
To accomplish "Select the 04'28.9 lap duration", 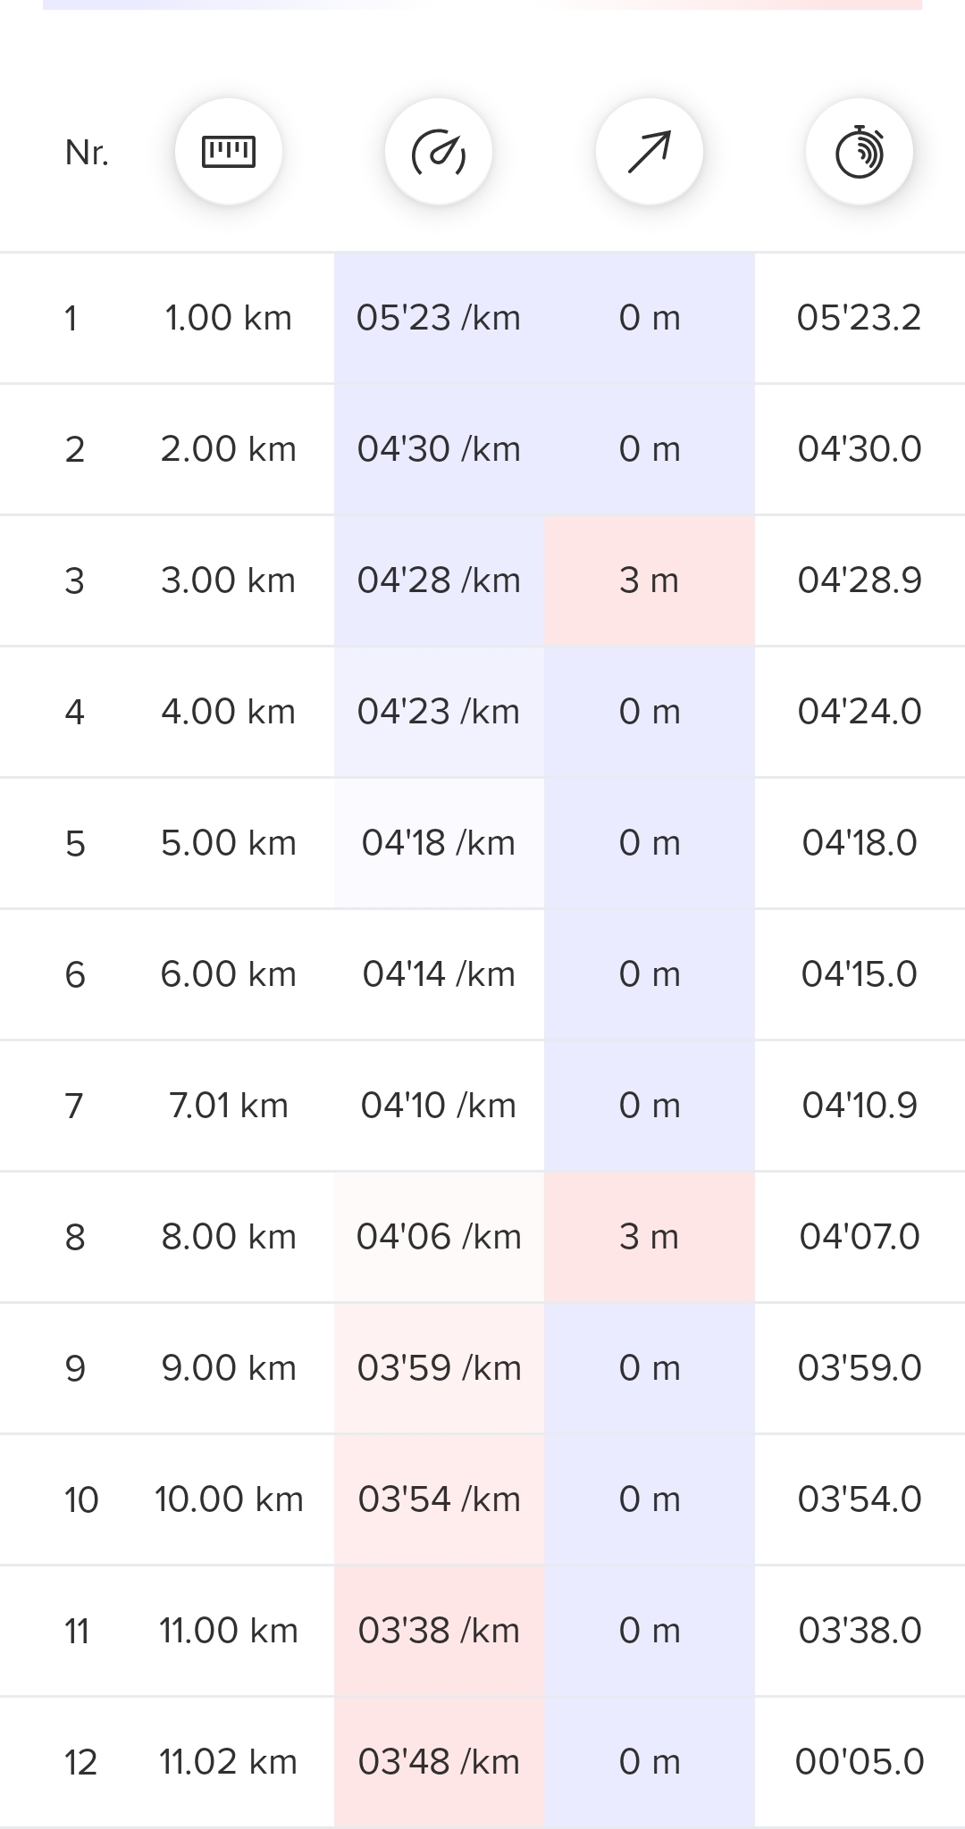I will point(859,580).
